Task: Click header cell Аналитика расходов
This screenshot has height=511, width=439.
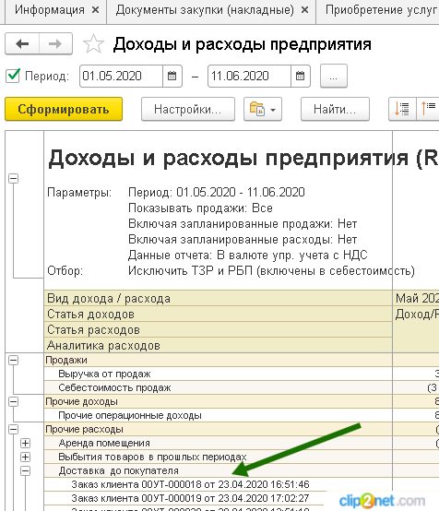Action: pyautogui.click(x=218, y=345)
